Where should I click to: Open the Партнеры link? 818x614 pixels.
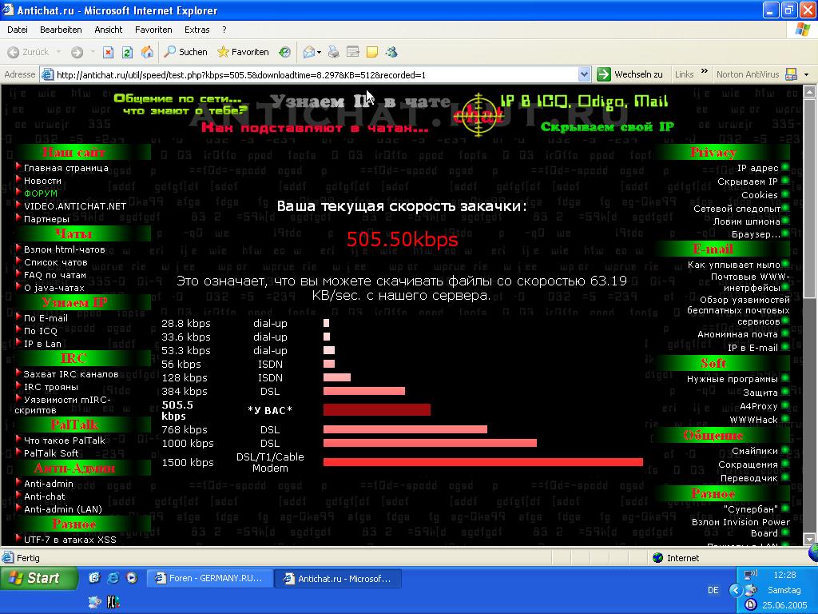click(x=46, y=219)
